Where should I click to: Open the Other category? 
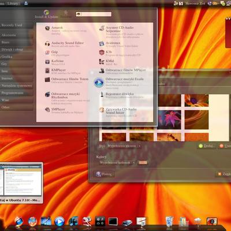(x=17, y=107)
